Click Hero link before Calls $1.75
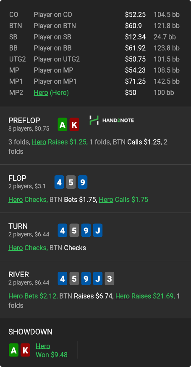 106,199
